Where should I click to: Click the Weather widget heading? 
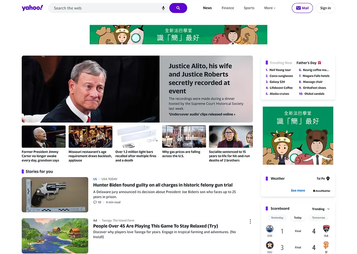pos(278,179)
